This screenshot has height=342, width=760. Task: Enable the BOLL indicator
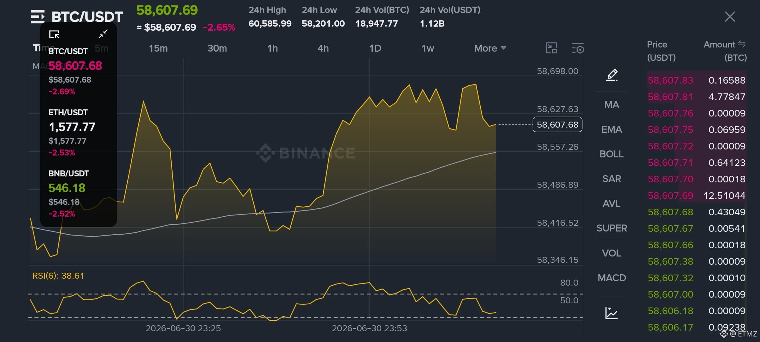[612, 154]
